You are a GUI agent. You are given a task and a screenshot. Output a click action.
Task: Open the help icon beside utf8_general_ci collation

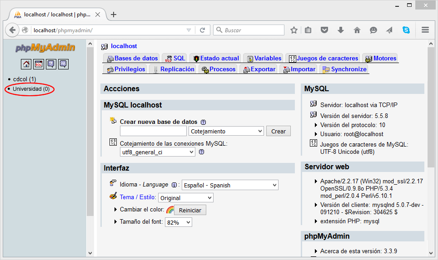coord(201,152)
